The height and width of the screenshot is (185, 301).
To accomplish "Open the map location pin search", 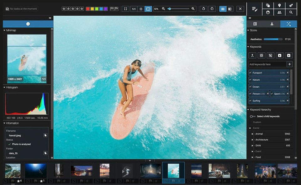I will [279, 5].
